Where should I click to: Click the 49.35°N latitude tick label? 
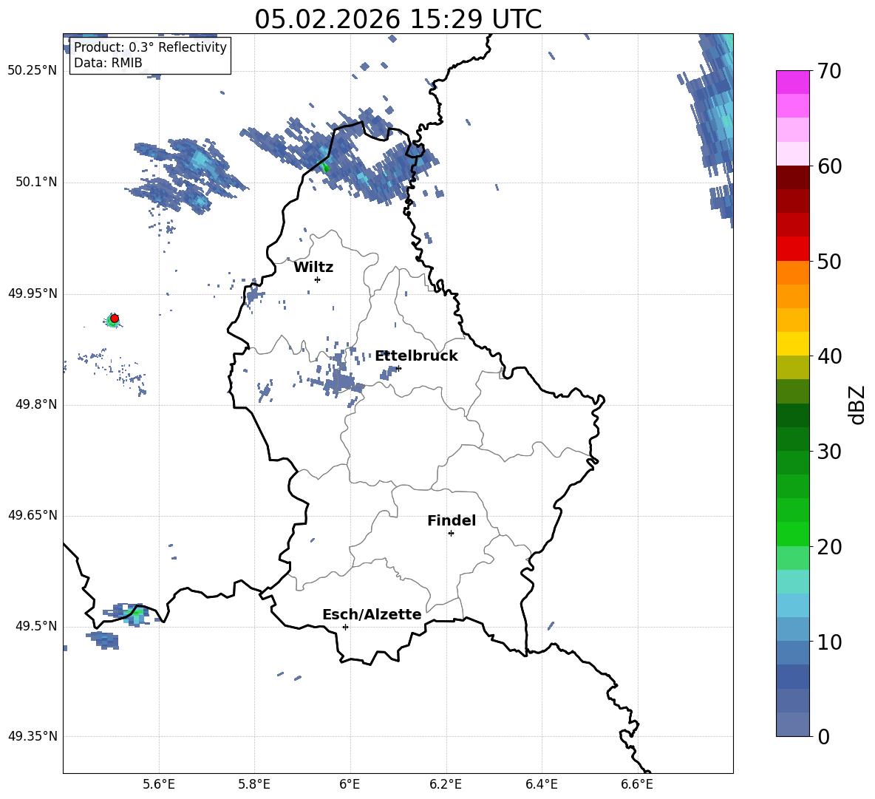[33, 736]
